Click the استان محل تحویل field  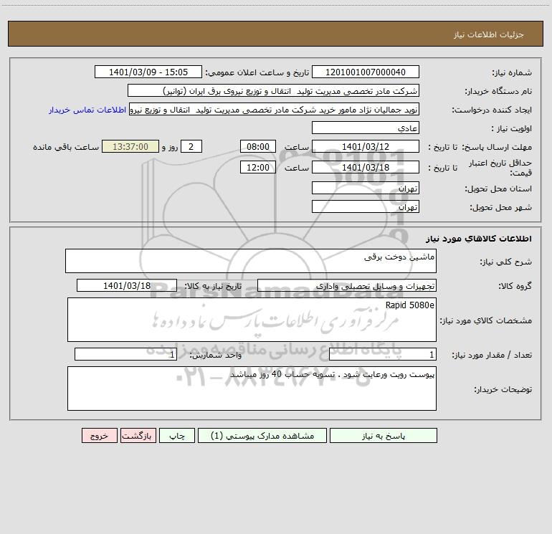click(366, 188)
